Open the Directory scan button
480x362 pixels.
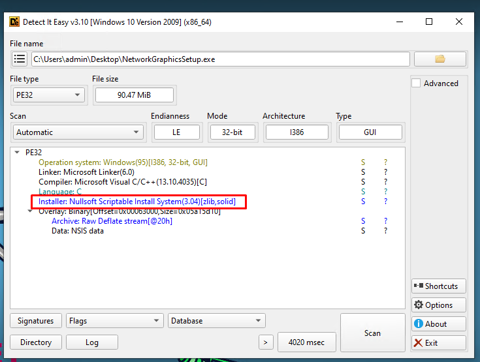pyautogui.click(x=36, y=342)
